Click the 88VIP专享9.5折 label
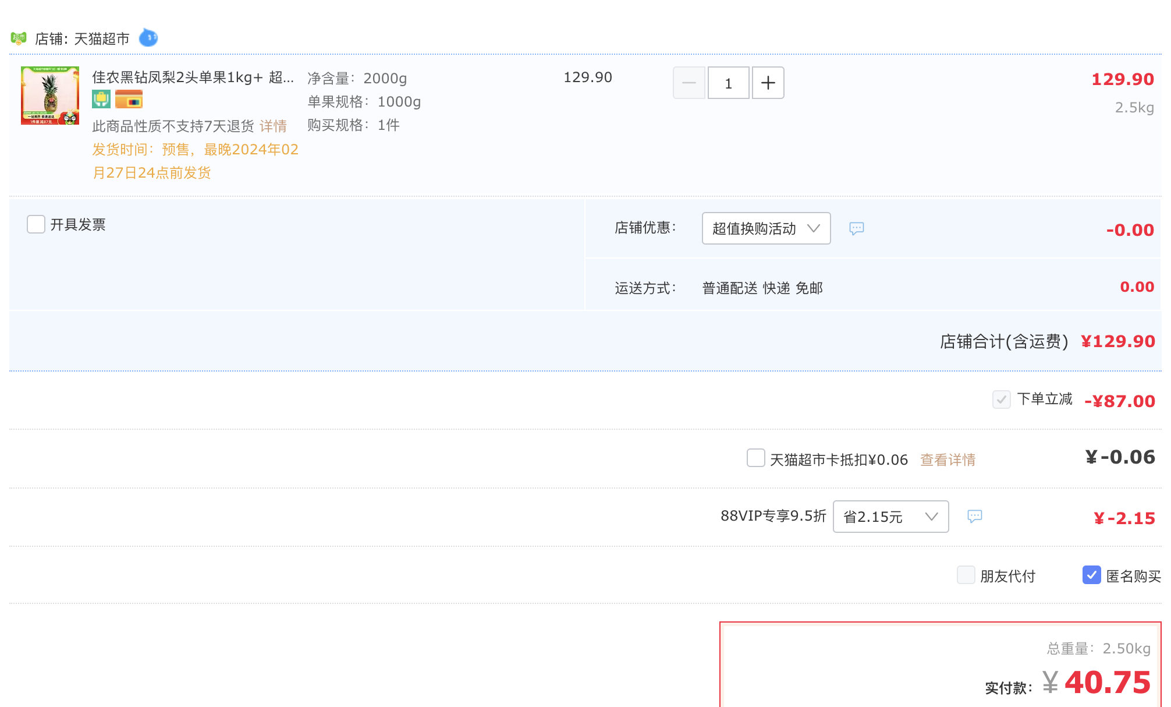This screenshot has width=1171, height=707. pyautogui.click(x=773, y=516)
